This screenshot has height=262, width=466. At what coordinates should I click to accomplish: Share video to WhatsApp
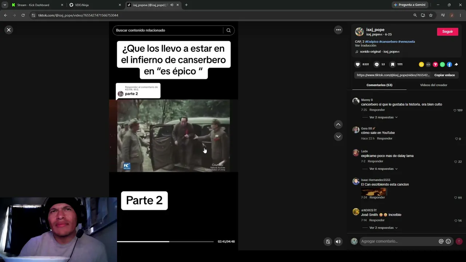point(442,64)
